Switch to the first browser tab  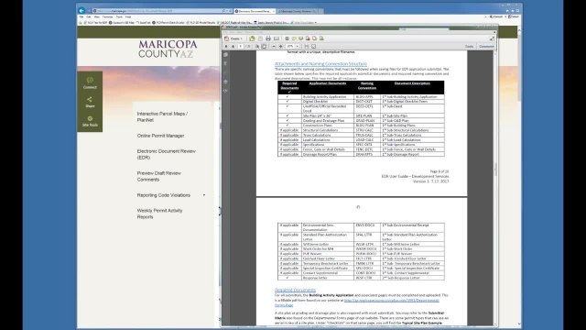point(255,11)
